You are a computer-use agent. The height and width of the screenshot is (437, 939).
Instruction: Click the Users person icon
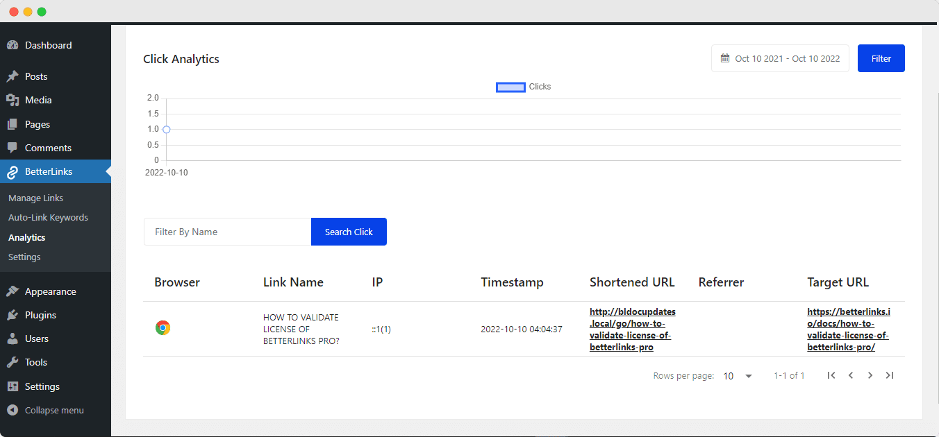click(x=13, y=339)
